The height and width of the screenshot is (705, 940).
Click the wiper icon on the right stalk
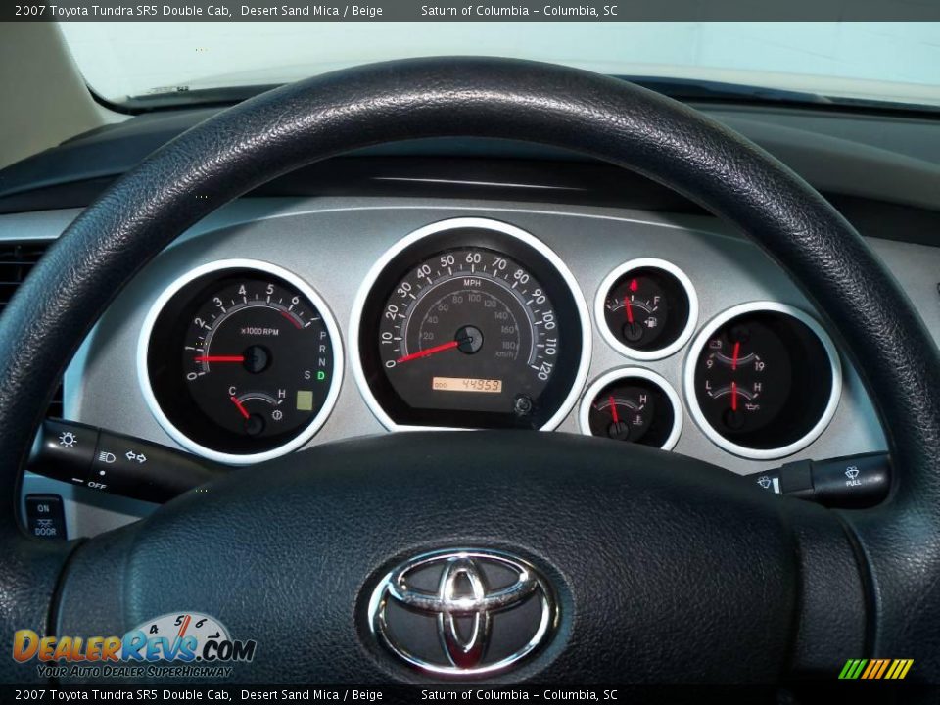(763, 482)
